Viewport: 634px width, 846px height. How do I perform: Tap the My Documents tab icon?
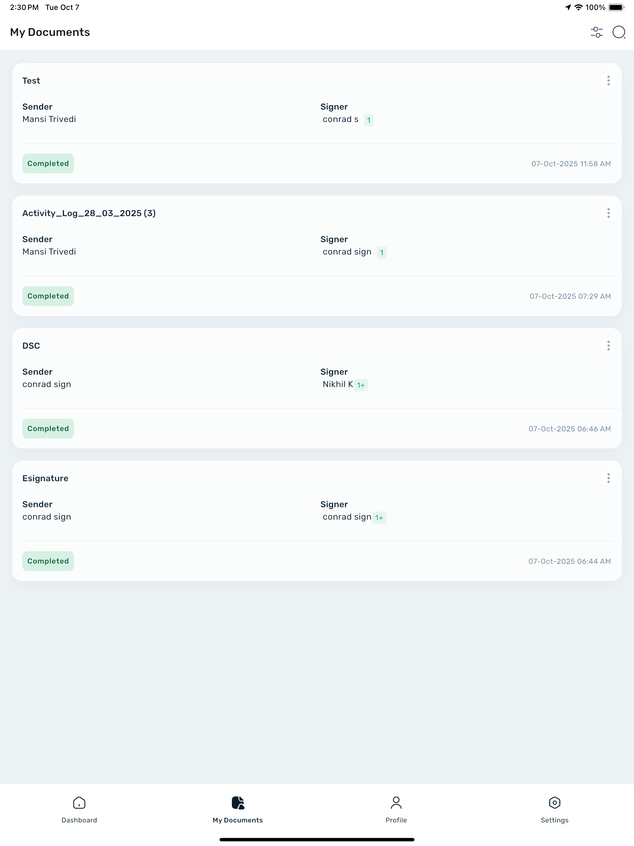point(238,802)
